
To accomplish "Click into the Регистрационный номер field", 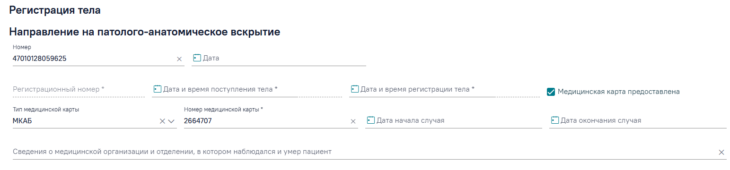I will coord(79,89).
